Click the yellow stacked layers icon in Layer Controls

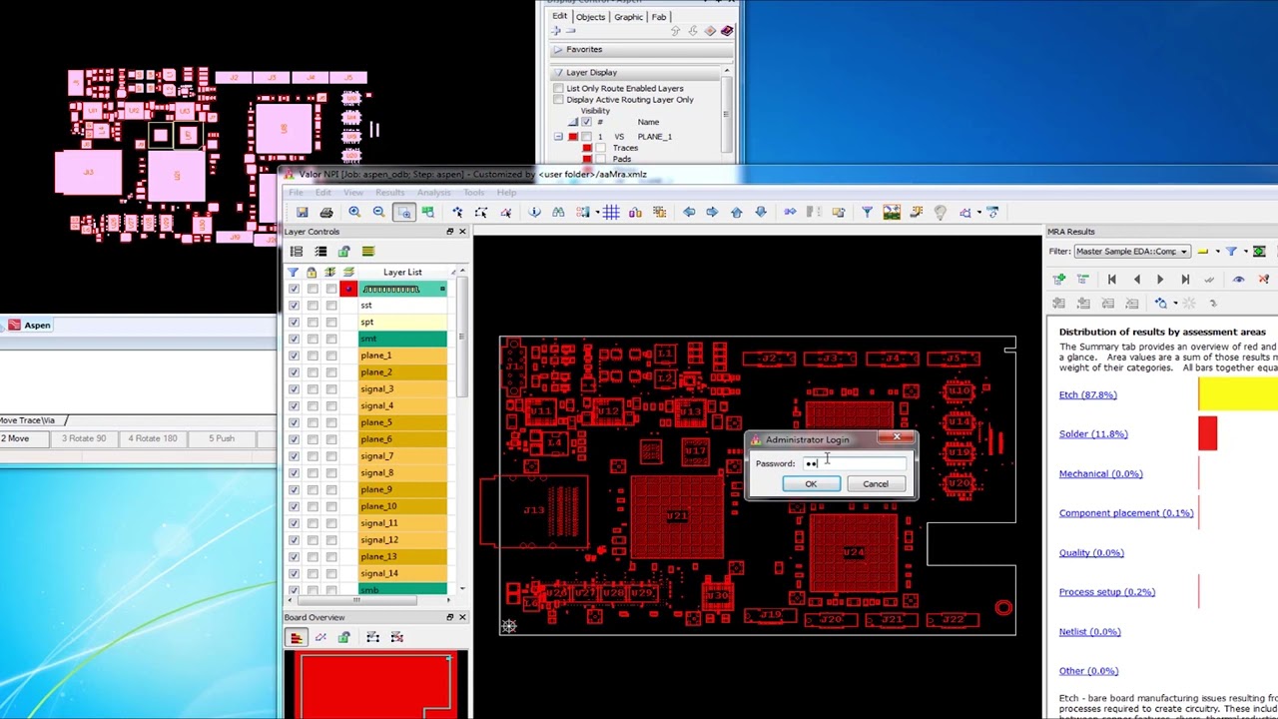point(368,252)
